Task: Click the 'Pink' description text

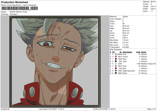Action: tap(124, 54)
